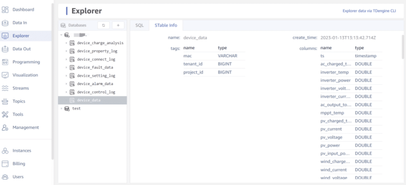The image size is (406, 185).
Task: Click the columns list vertical scrollbar
Action: [x=403, y=47]
